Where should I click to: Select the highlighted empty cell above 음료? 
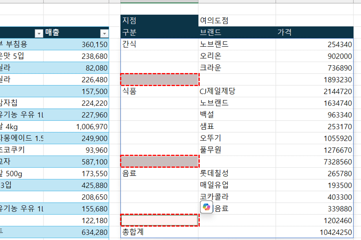pyautogui.click(x=159, y=161)
